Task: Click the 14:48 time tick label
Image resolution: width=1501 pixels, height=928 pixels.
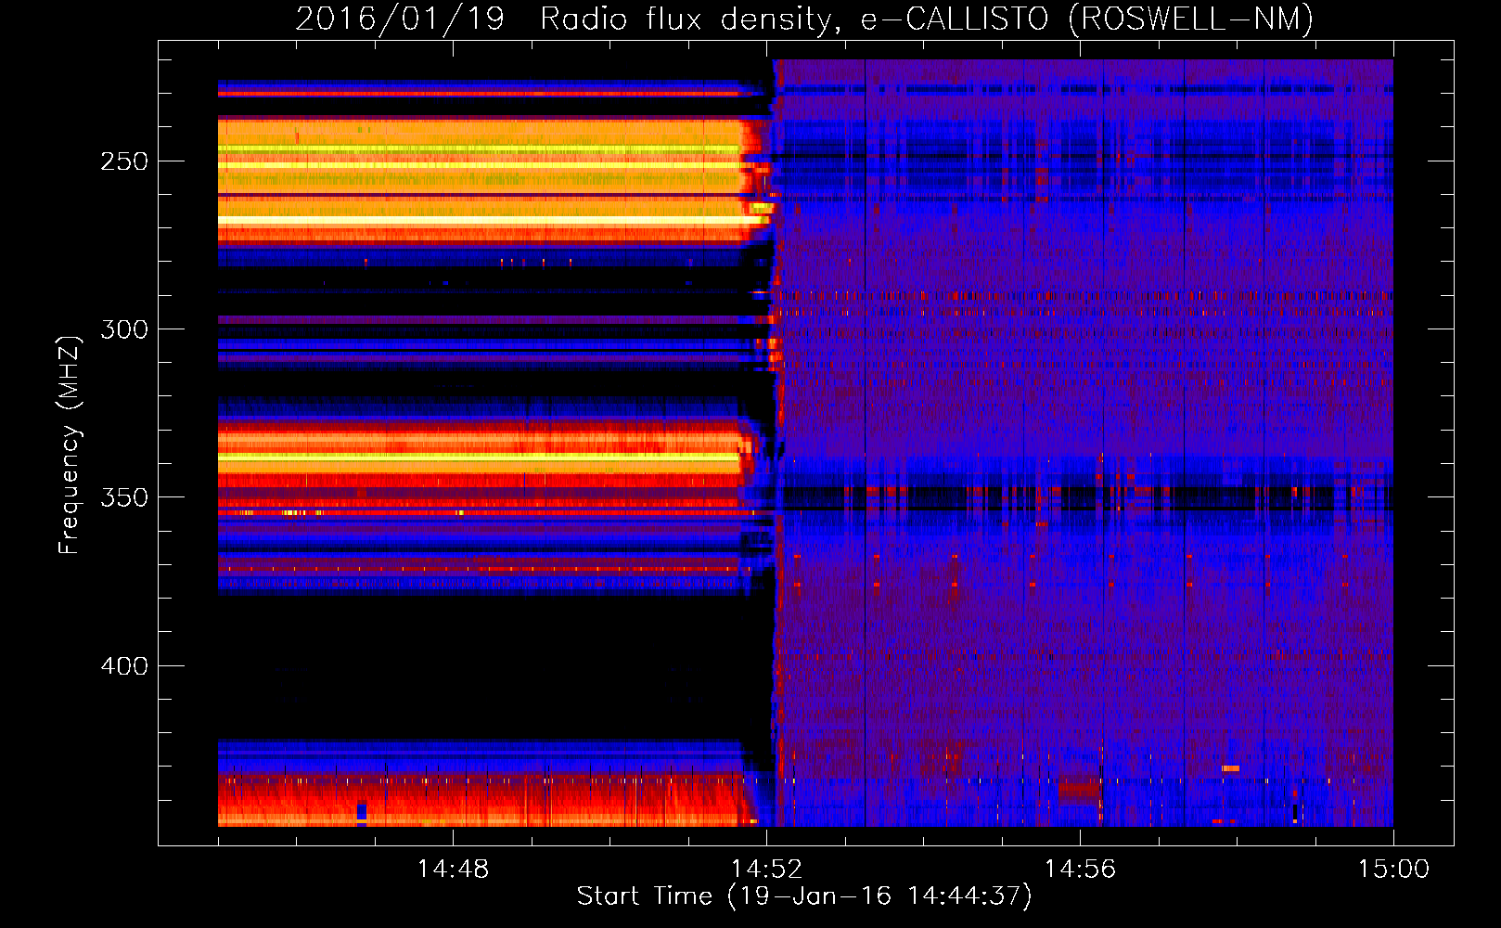Action: 453,870
